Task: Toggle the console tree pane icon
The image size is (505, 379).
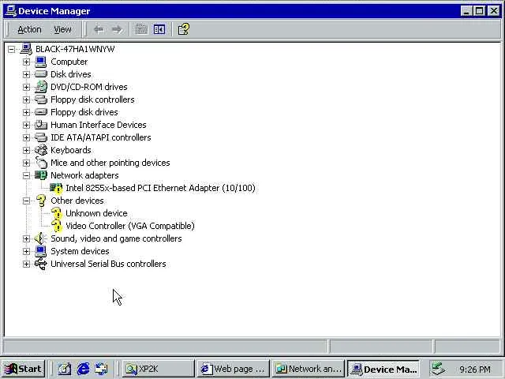Action: point(159,30)
